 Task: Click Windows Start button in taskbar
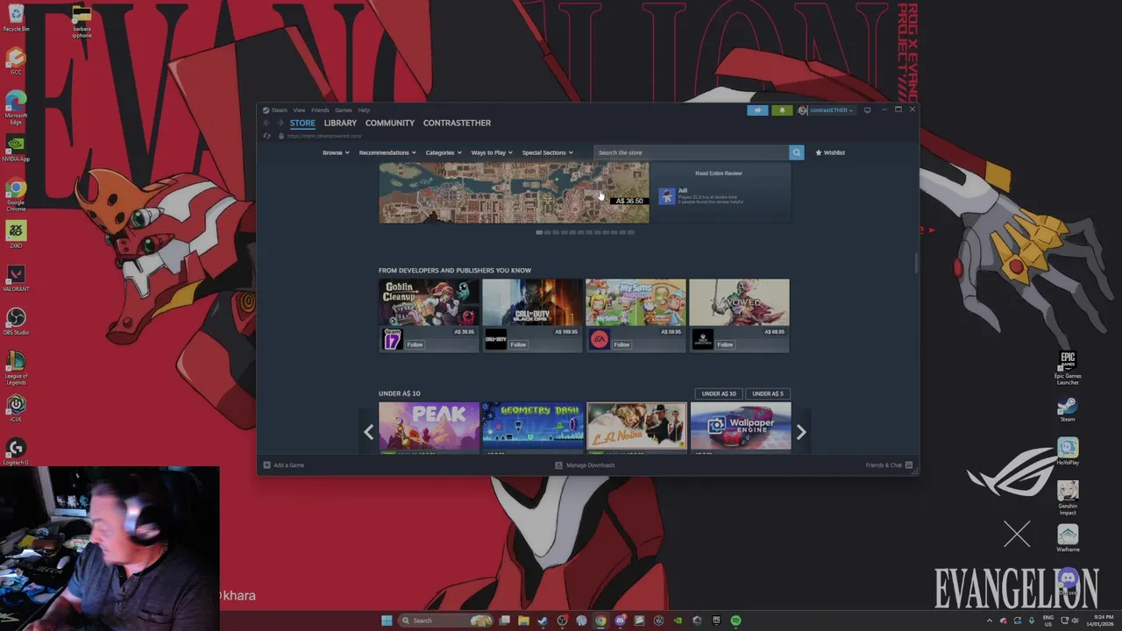[387, 620]
